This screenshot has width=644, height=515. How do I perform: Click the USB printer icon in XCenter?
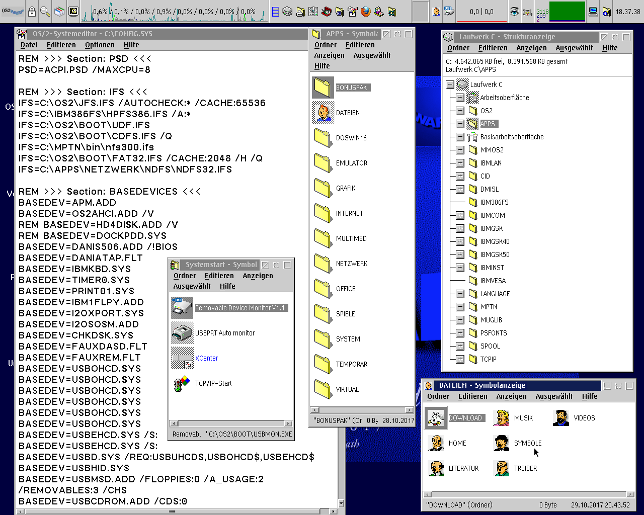(449, 11)
